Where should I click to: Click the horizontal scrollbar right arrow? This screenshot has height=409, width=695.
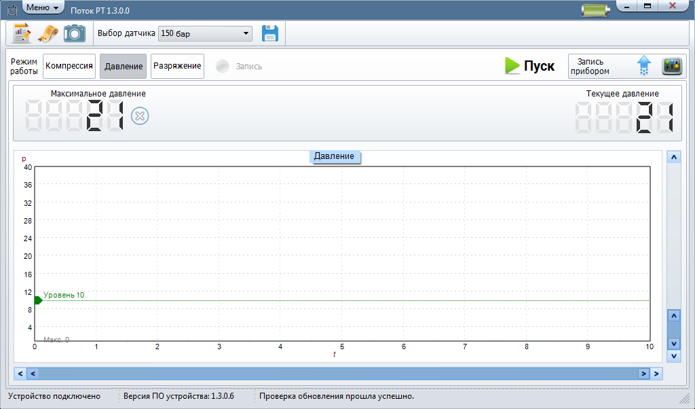point(656,374)
